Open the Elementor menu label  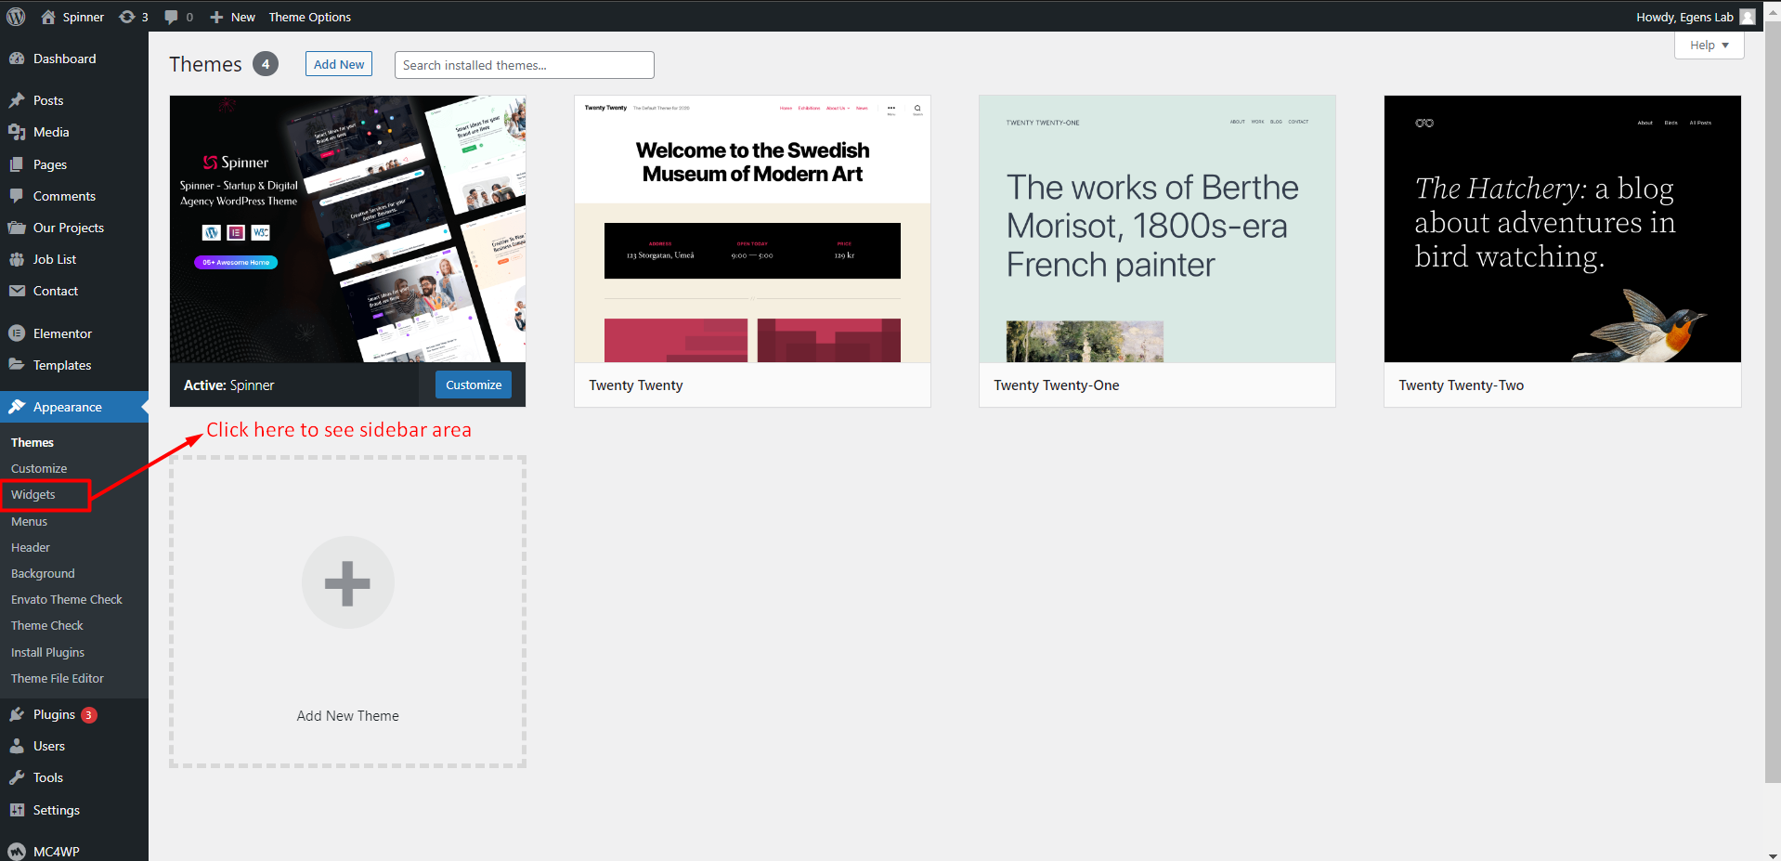62,333
